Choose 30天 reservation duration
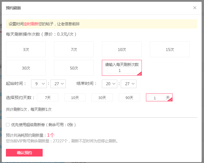The height and width of the screenshot is (163, 204). point(102,98)
